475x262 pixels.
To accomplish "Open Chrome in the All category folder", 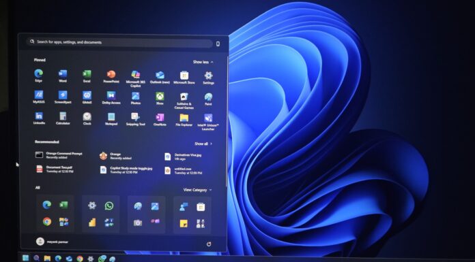I will pyautogui.click(x=46, y=221).
